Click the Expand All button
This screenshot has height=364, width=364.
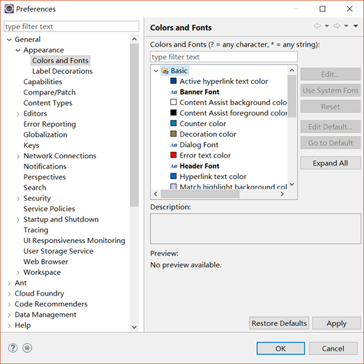[x=330, y=163]
